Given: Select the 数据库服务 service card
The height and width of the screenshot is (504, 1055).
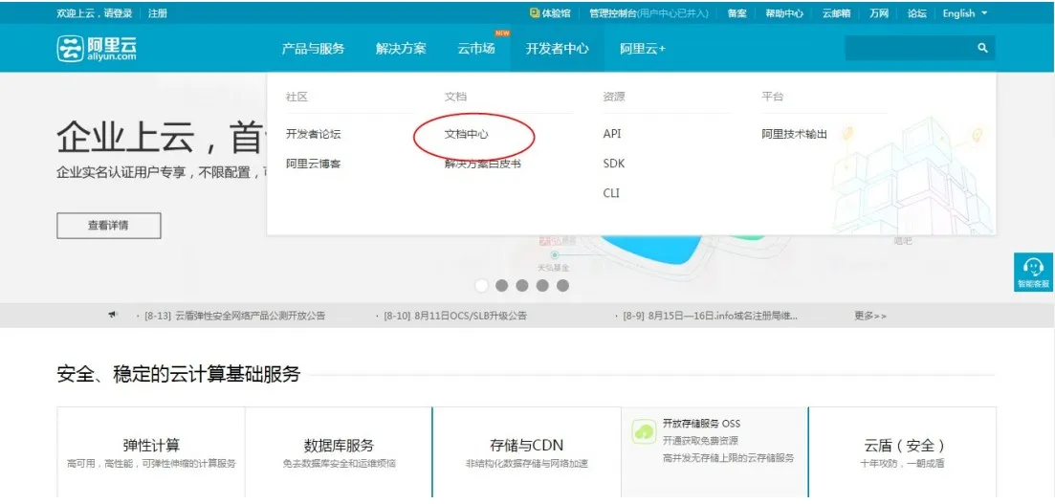Looking at the screenshot, I should coord(340,452).
